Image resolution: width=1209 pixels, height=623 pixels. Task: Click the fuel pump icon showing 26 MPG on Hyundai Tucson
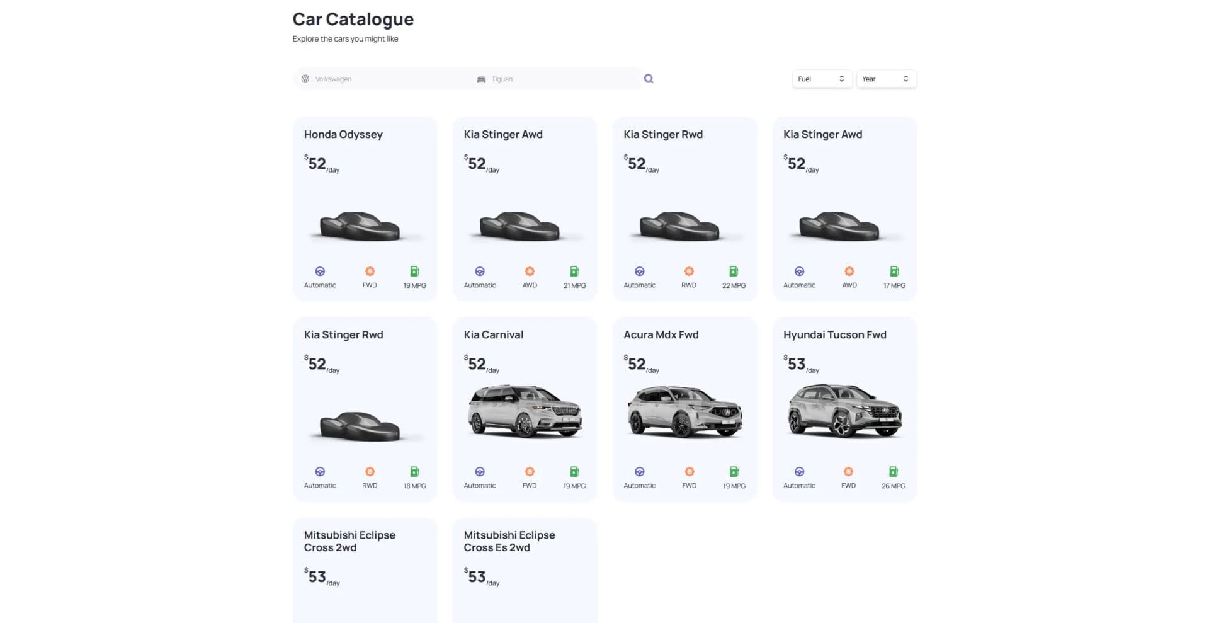894,471
